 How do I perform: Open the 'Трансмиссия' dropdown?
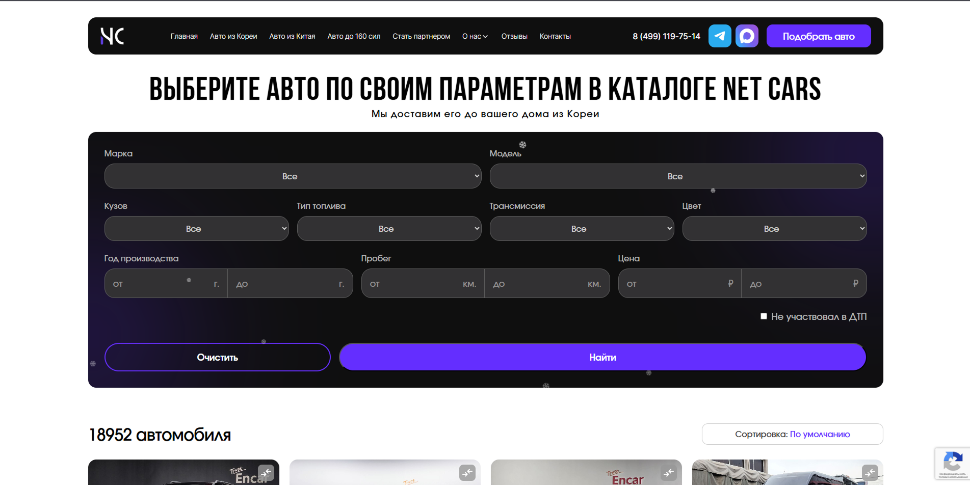pos(581,228)
